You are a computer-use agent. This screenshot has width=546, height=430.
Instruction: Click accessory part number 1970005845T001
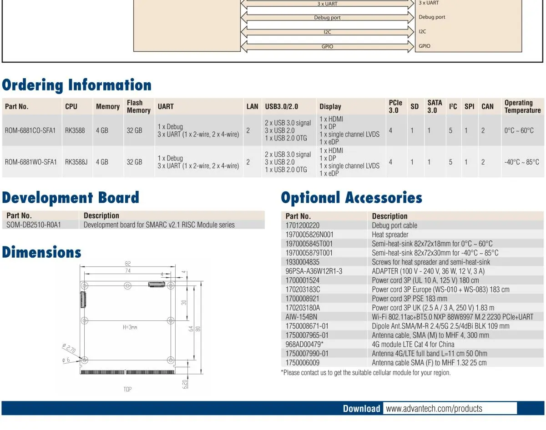click(309, 244)
